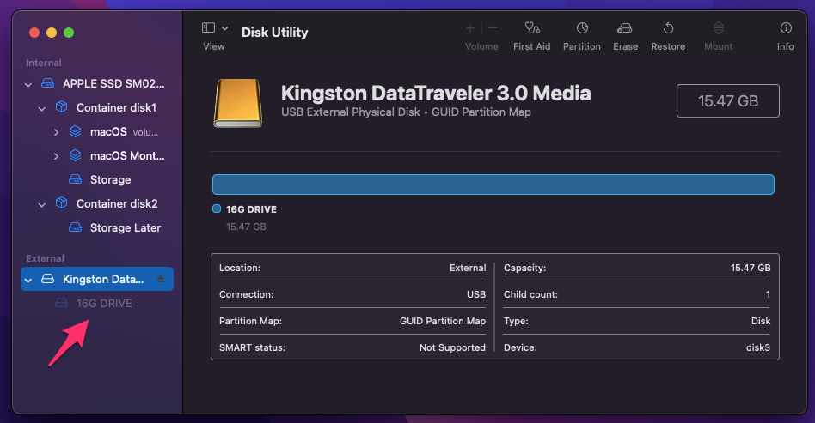
Task: Select Container disk1 in sidebar
Action: [x=116, y=107]
